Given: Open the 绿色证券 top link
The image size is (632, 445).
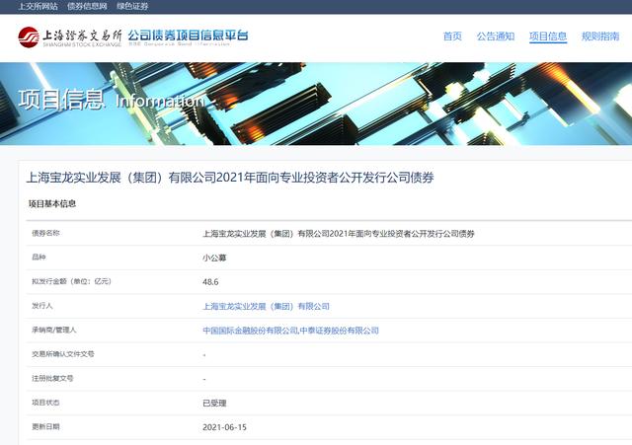Looking at the screenshot, I should [132, 7].
